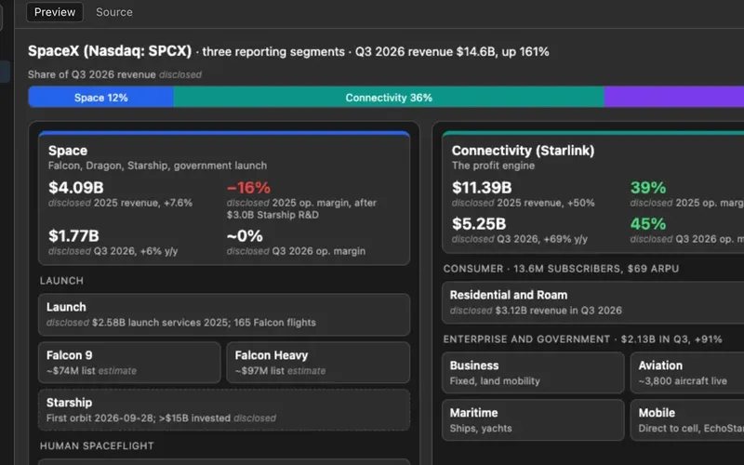Open the Aviation card

point(687,373)
